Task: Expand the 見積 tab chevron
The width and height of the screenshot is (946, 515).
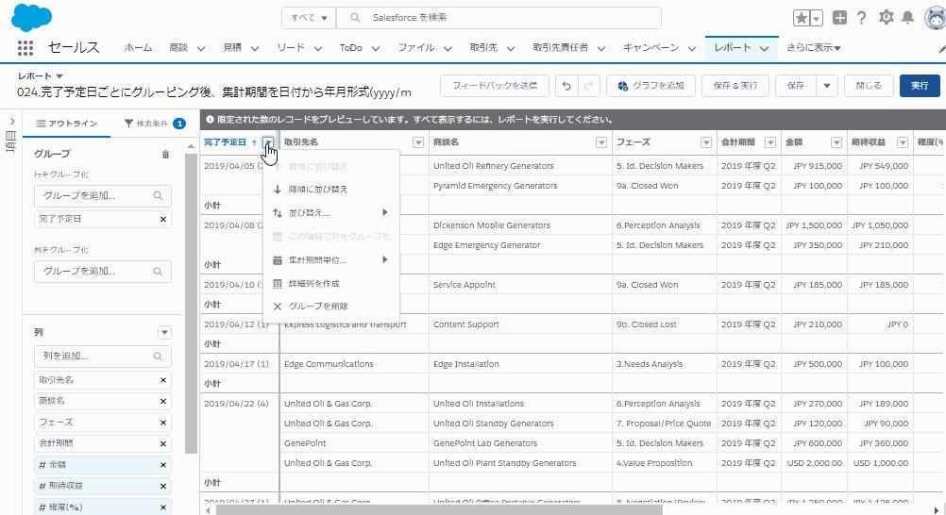Action: pyautogui.click(x=255, y=48)
